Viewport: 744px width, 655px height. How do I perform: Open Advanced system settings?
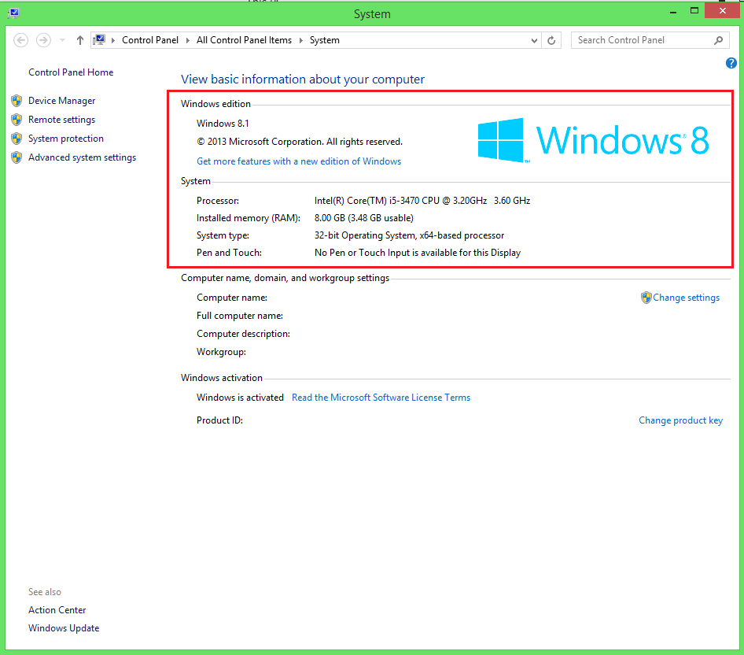click(x=82, y=157)
